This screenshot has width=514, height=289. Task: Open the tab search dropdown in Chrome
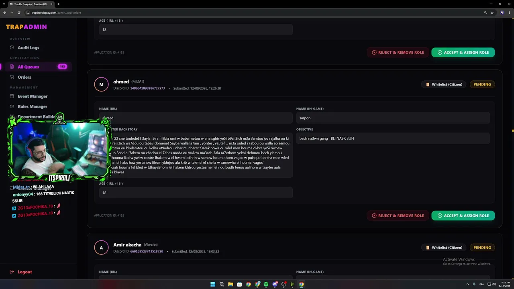click(x=4, y=4)
